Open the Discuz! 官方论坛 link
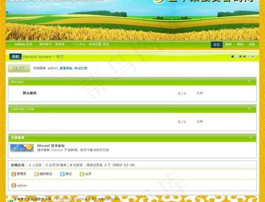265x202 pixels. [51, 146]
